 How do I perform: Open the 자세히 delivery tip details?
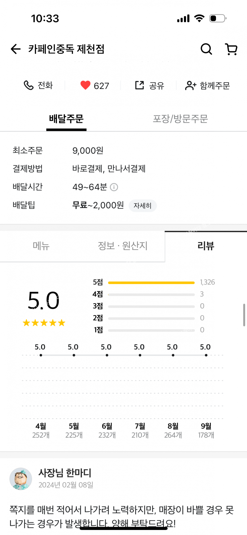pyautogui.click(x=143, y=206)
